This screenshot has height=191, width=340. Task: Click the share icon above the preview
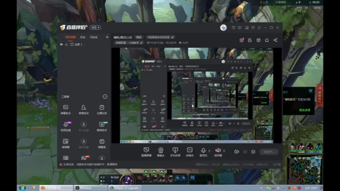coord(275,40)
